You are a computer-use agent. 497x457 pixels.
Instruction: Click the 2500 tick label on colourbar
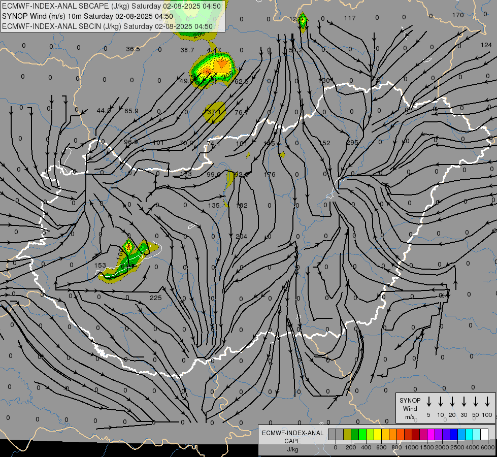pos(457,447)
